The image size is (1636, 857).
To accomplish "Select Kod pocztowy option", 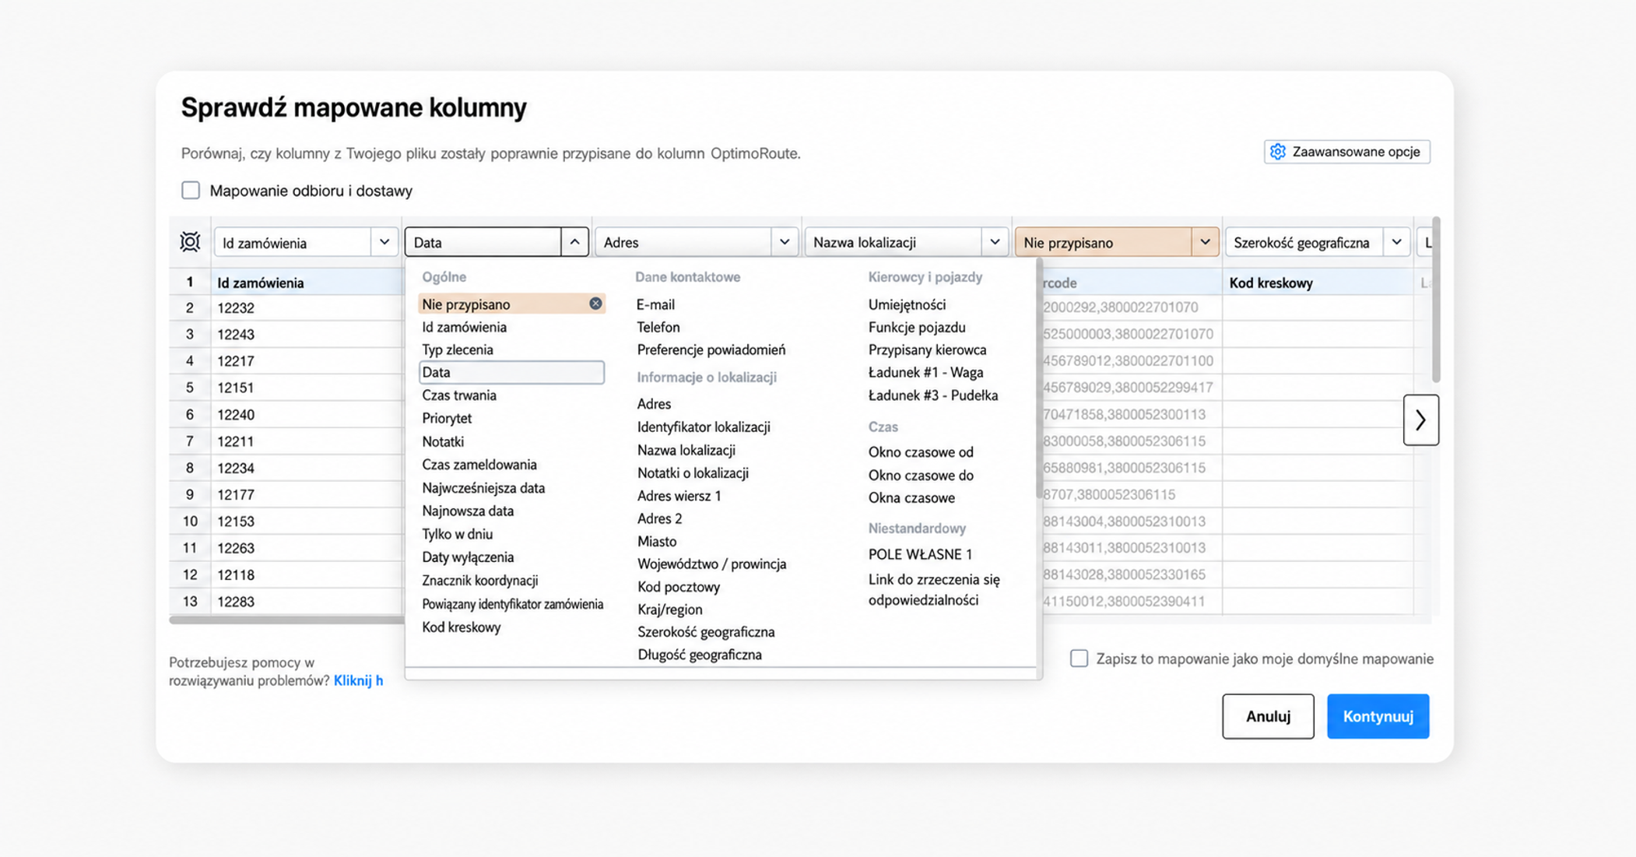I will pos(679,587).
